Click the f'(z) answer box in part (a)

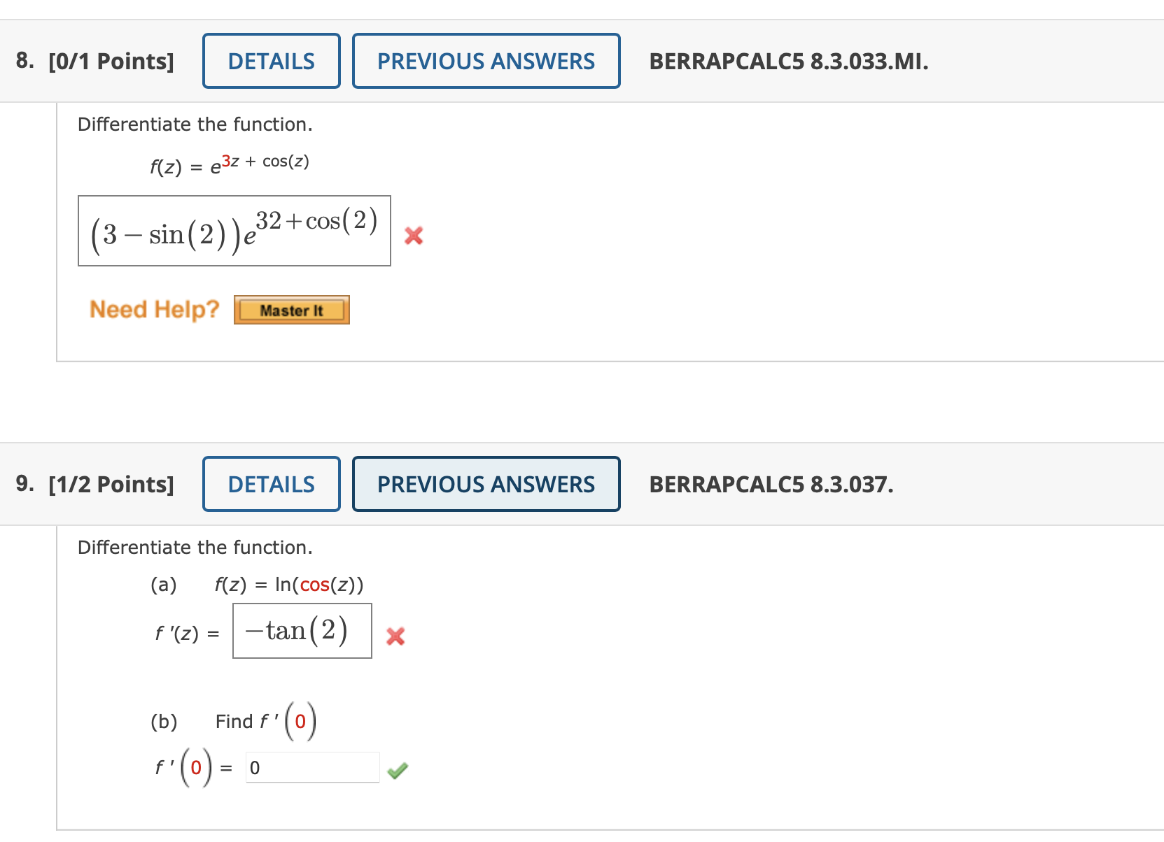coord(302,631)
